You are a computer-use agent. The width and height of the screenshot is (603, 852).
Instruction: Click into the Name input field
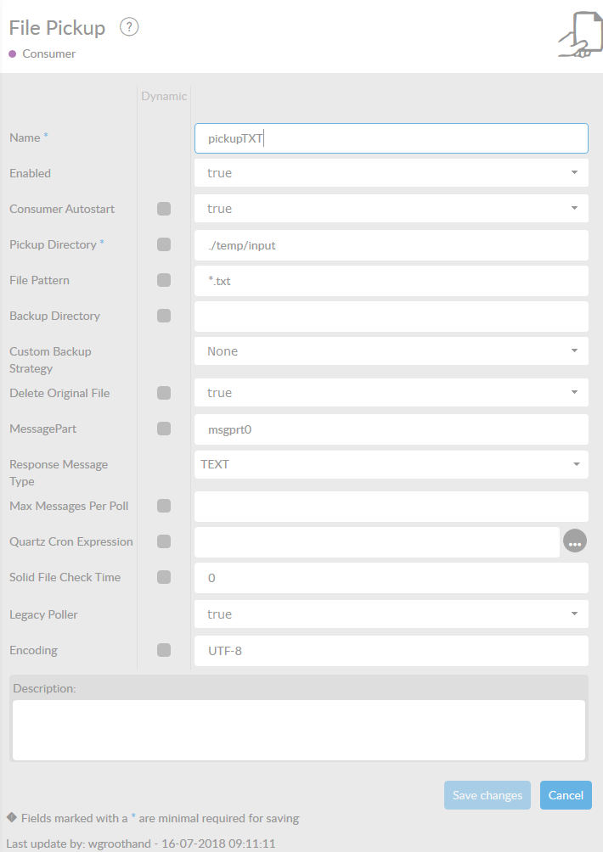click(x=391, y=138)
